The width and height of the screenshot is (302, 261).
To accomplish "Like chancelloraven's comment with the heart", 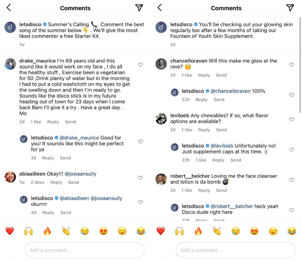I will point(291,65).
